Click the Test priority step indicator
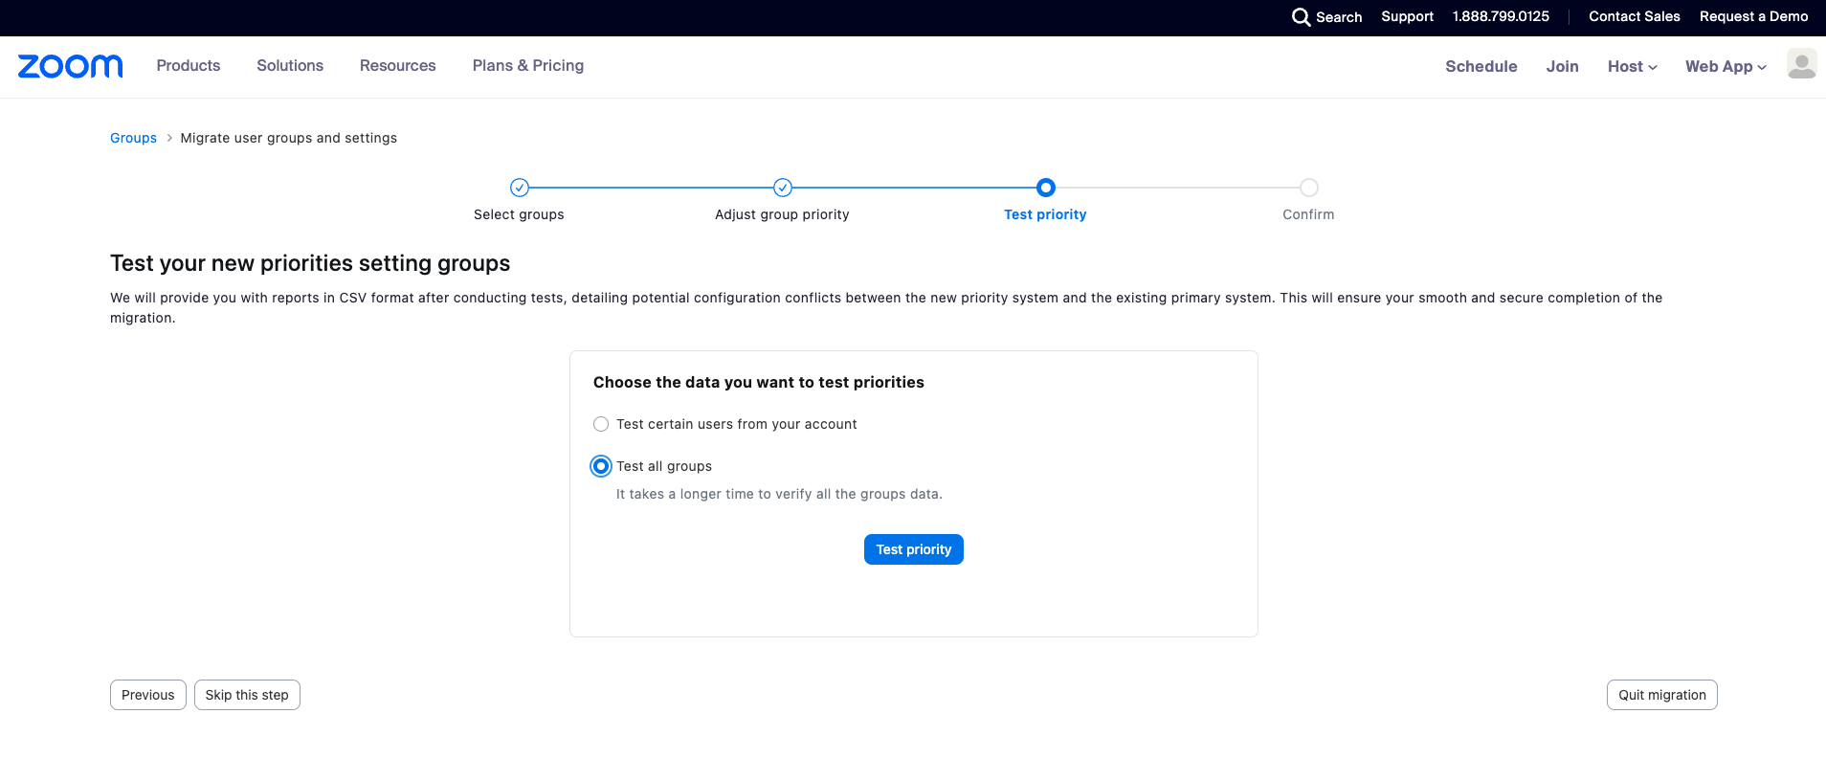Screen dimensions: 1826x781 click(x=1046, y=188)
